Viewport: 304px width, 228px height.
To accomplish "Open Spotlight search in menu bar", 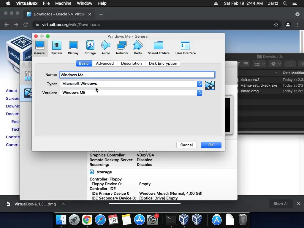I will point(285,3).
